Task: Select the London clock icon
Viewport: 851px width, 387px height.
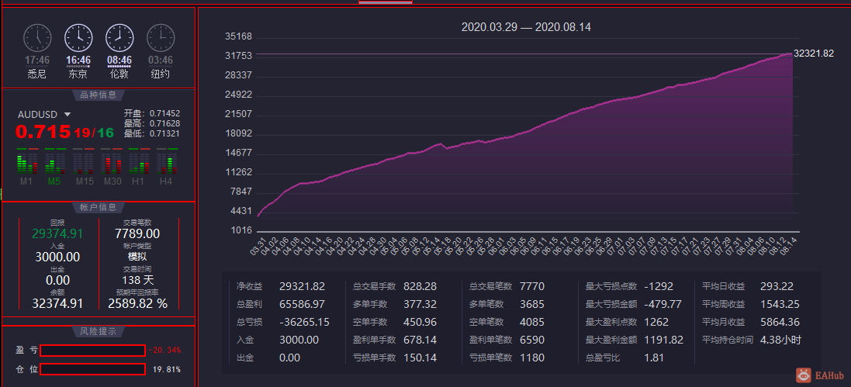Action: tap(119, 38)
